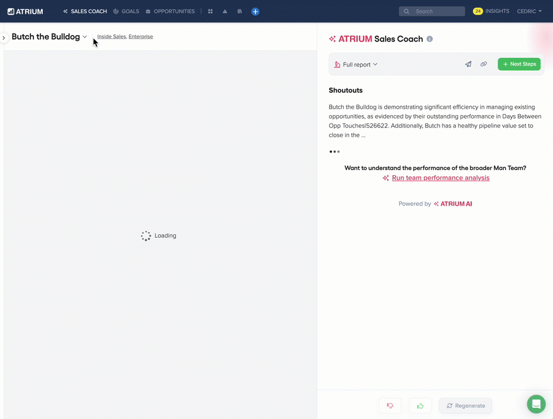
Task: Open the Cedric user menu
Action: pyautogui.click(x=530, y=11)
